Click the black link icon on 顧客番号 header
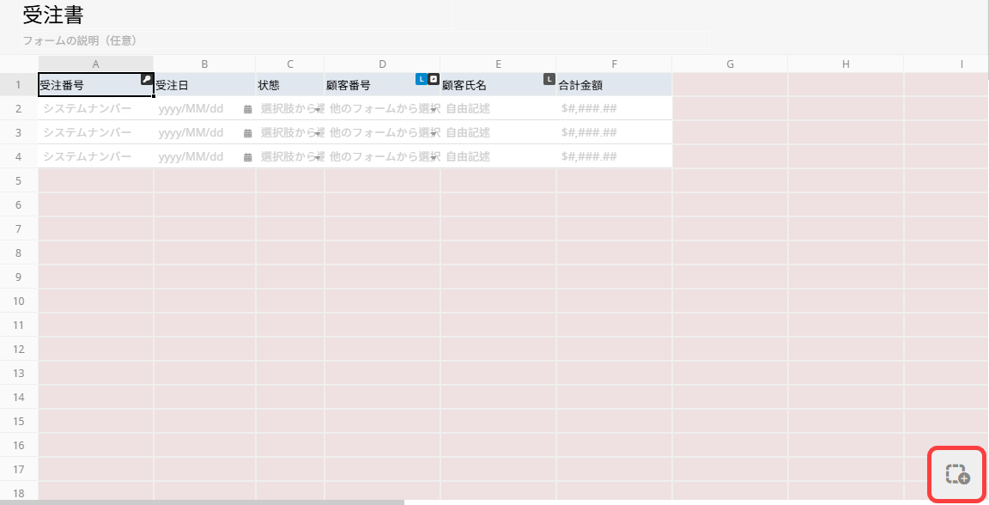The width and height of the screenshot is (989, 505). [x=434, y=79]
